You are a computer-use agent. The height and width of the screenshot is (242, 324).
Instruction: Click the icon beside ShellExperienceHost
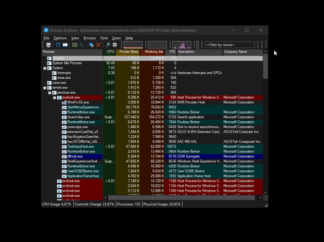[x=64, y=161]
